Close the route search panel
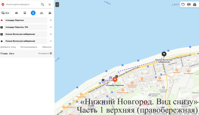The height and width of the screenshot is (115, 199). 50,4
